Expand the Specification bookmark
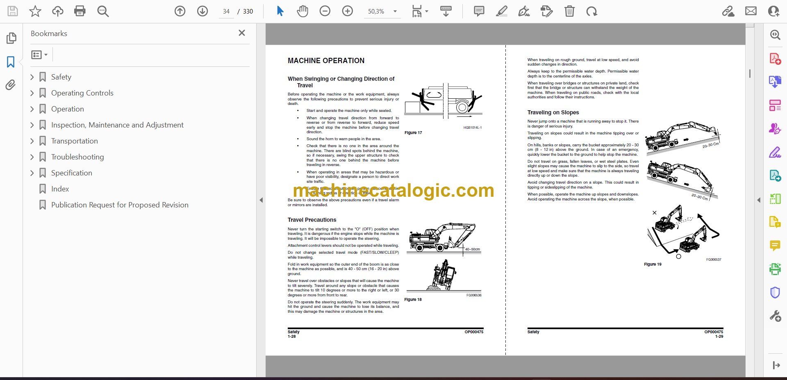787x380 pixels. [32, 173]
